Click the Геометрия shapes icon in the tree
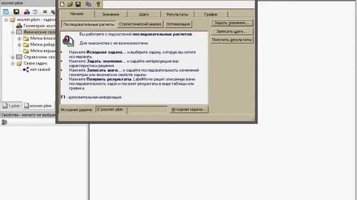 (x=19, y=26)
